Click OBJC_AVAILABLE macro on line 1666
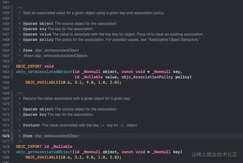243x163 pixels. (42, 82)
